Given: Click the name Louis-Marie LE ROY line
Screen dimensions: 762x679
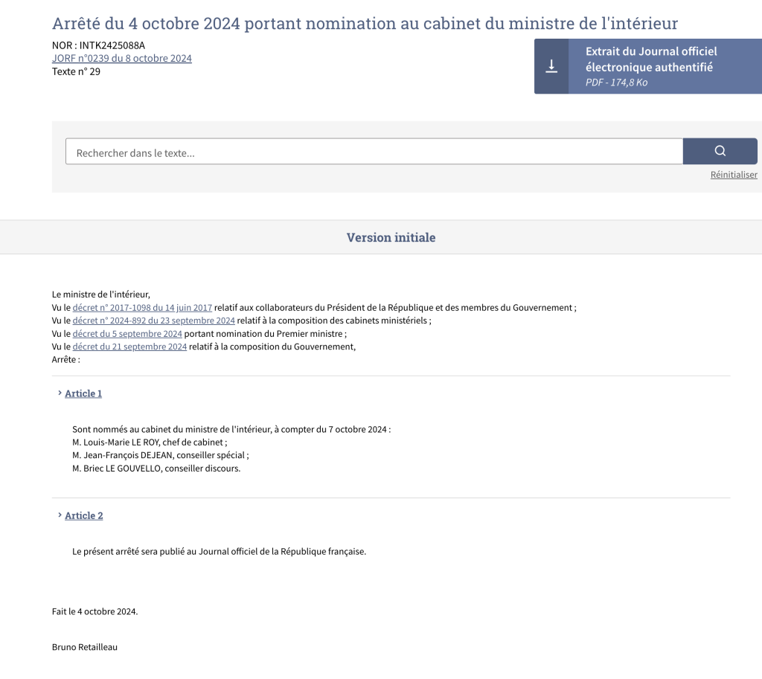Looking at the screenshot, I should (x=150, y=442).
